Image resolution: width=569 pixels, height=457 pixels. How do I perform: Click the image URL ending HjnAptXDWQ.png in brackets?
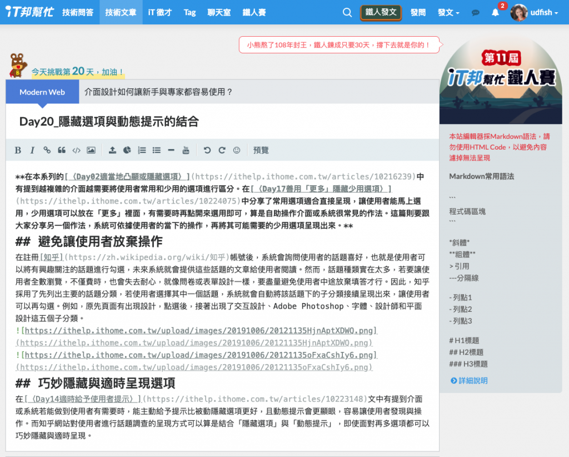pos(199,330)
